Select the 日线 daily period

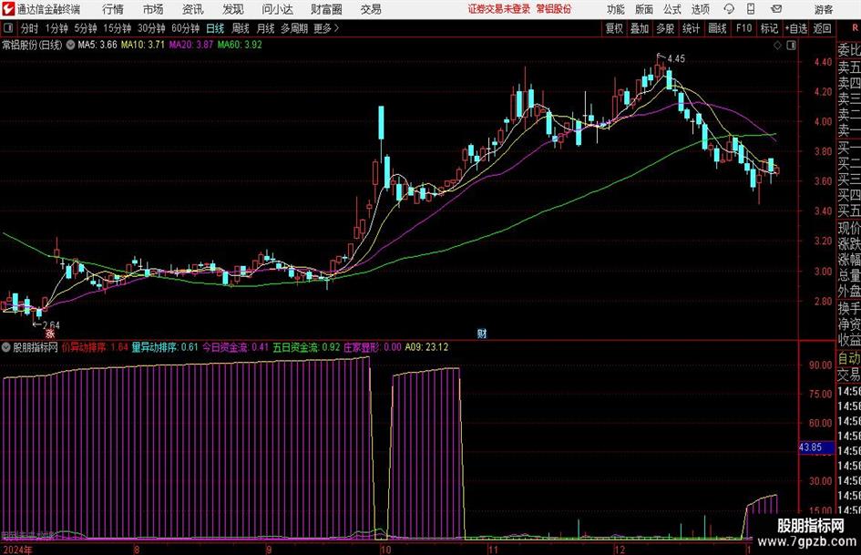tap(215, 28)
